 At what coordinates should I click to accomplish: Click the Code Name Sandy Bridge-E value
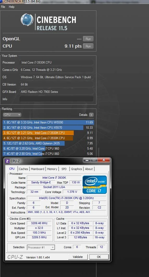41,182
